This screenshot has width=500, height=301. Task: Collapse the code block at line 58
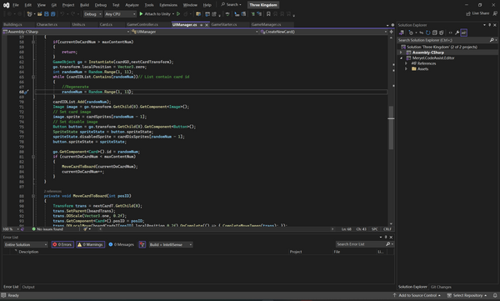click(33, 42)
